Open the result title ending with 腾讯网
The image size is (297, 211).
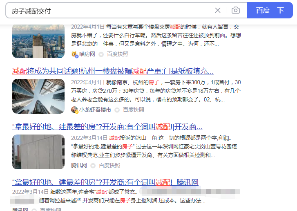click(x=105, y=182)
